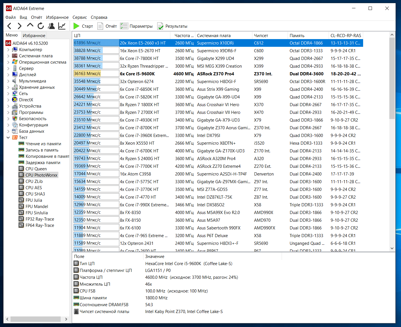Click the green Старт play icon
The height and width of the screenshot is (327, 401).
point(76,26)
